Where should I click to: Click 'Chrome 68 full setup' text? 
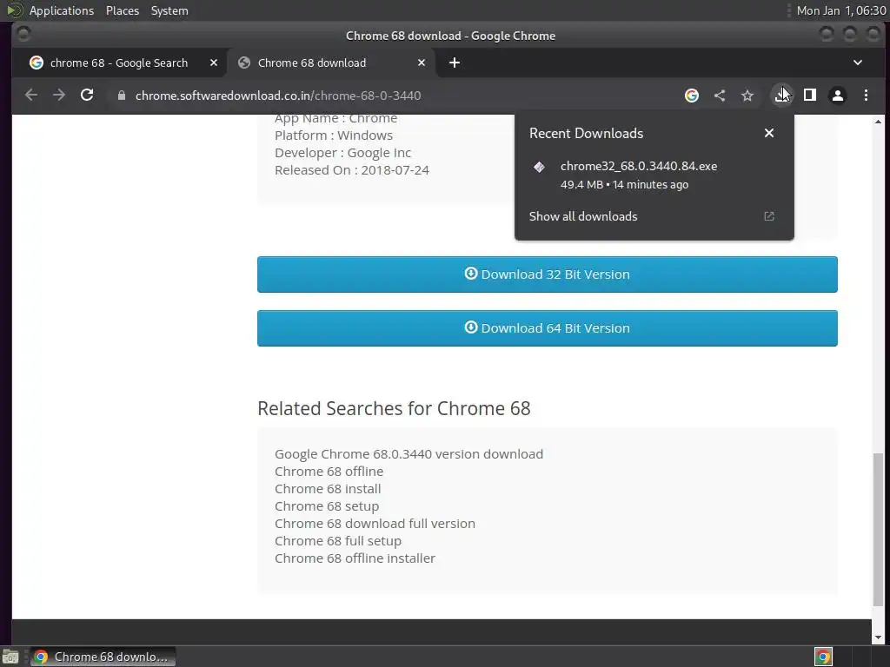click(x=338, y=541)
